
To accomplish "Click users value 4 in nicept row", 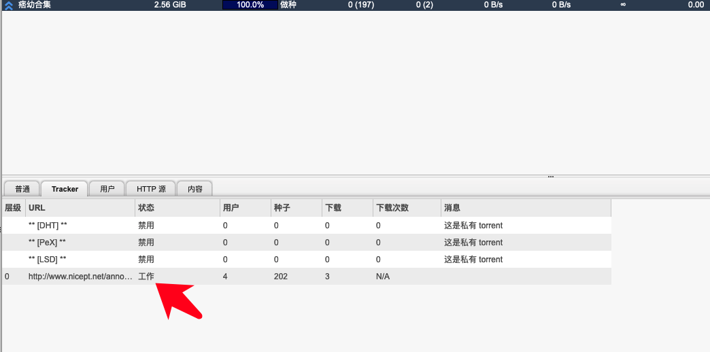I will tap(225, 276).
